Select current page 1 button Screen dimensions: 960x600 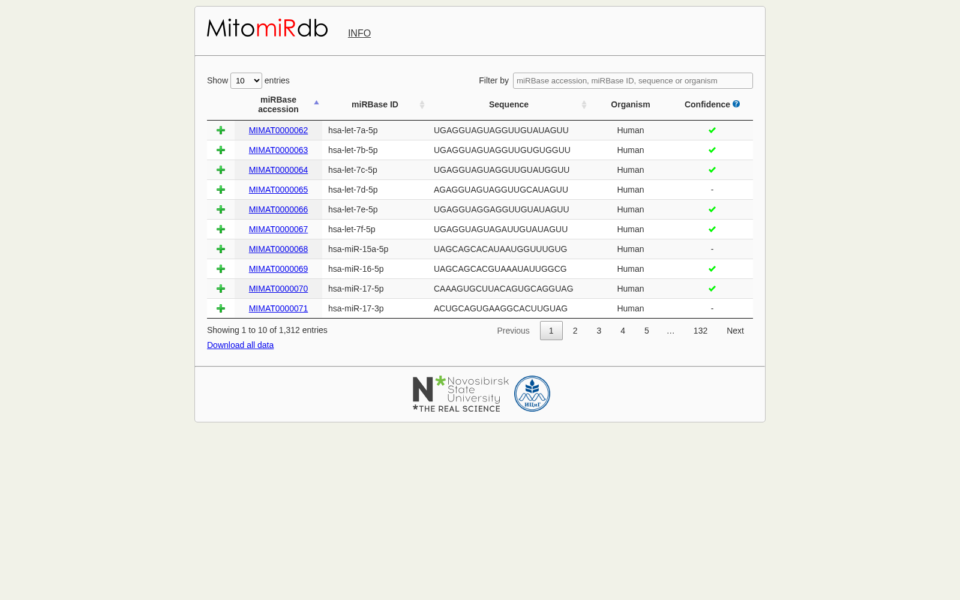(551, 331)
